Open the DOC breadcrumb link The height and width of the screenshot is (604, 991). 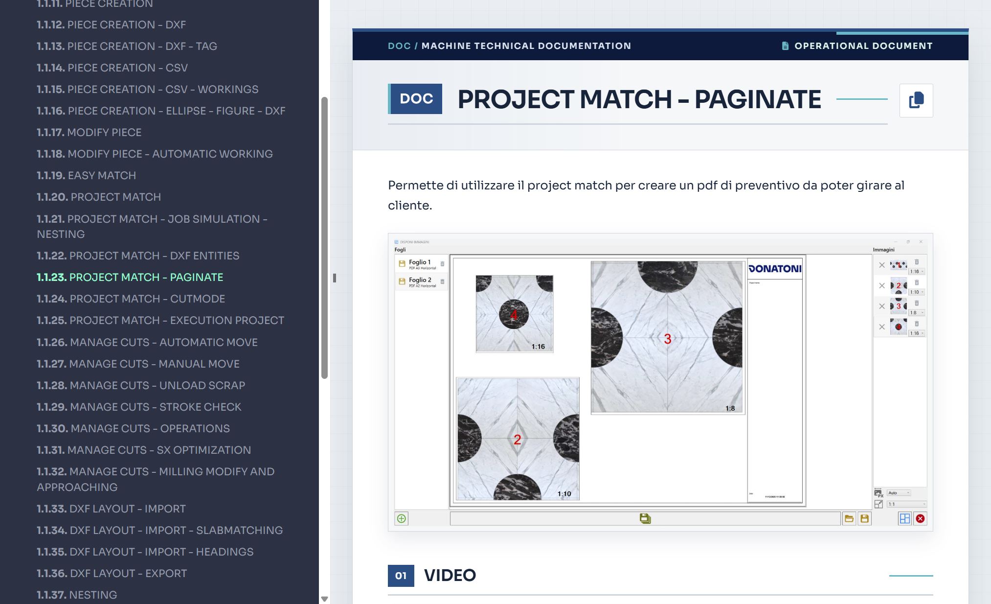click(x=399, y=46)
